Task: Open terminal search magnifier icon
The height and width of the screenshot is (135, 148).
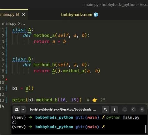Action: click(105, 109)
